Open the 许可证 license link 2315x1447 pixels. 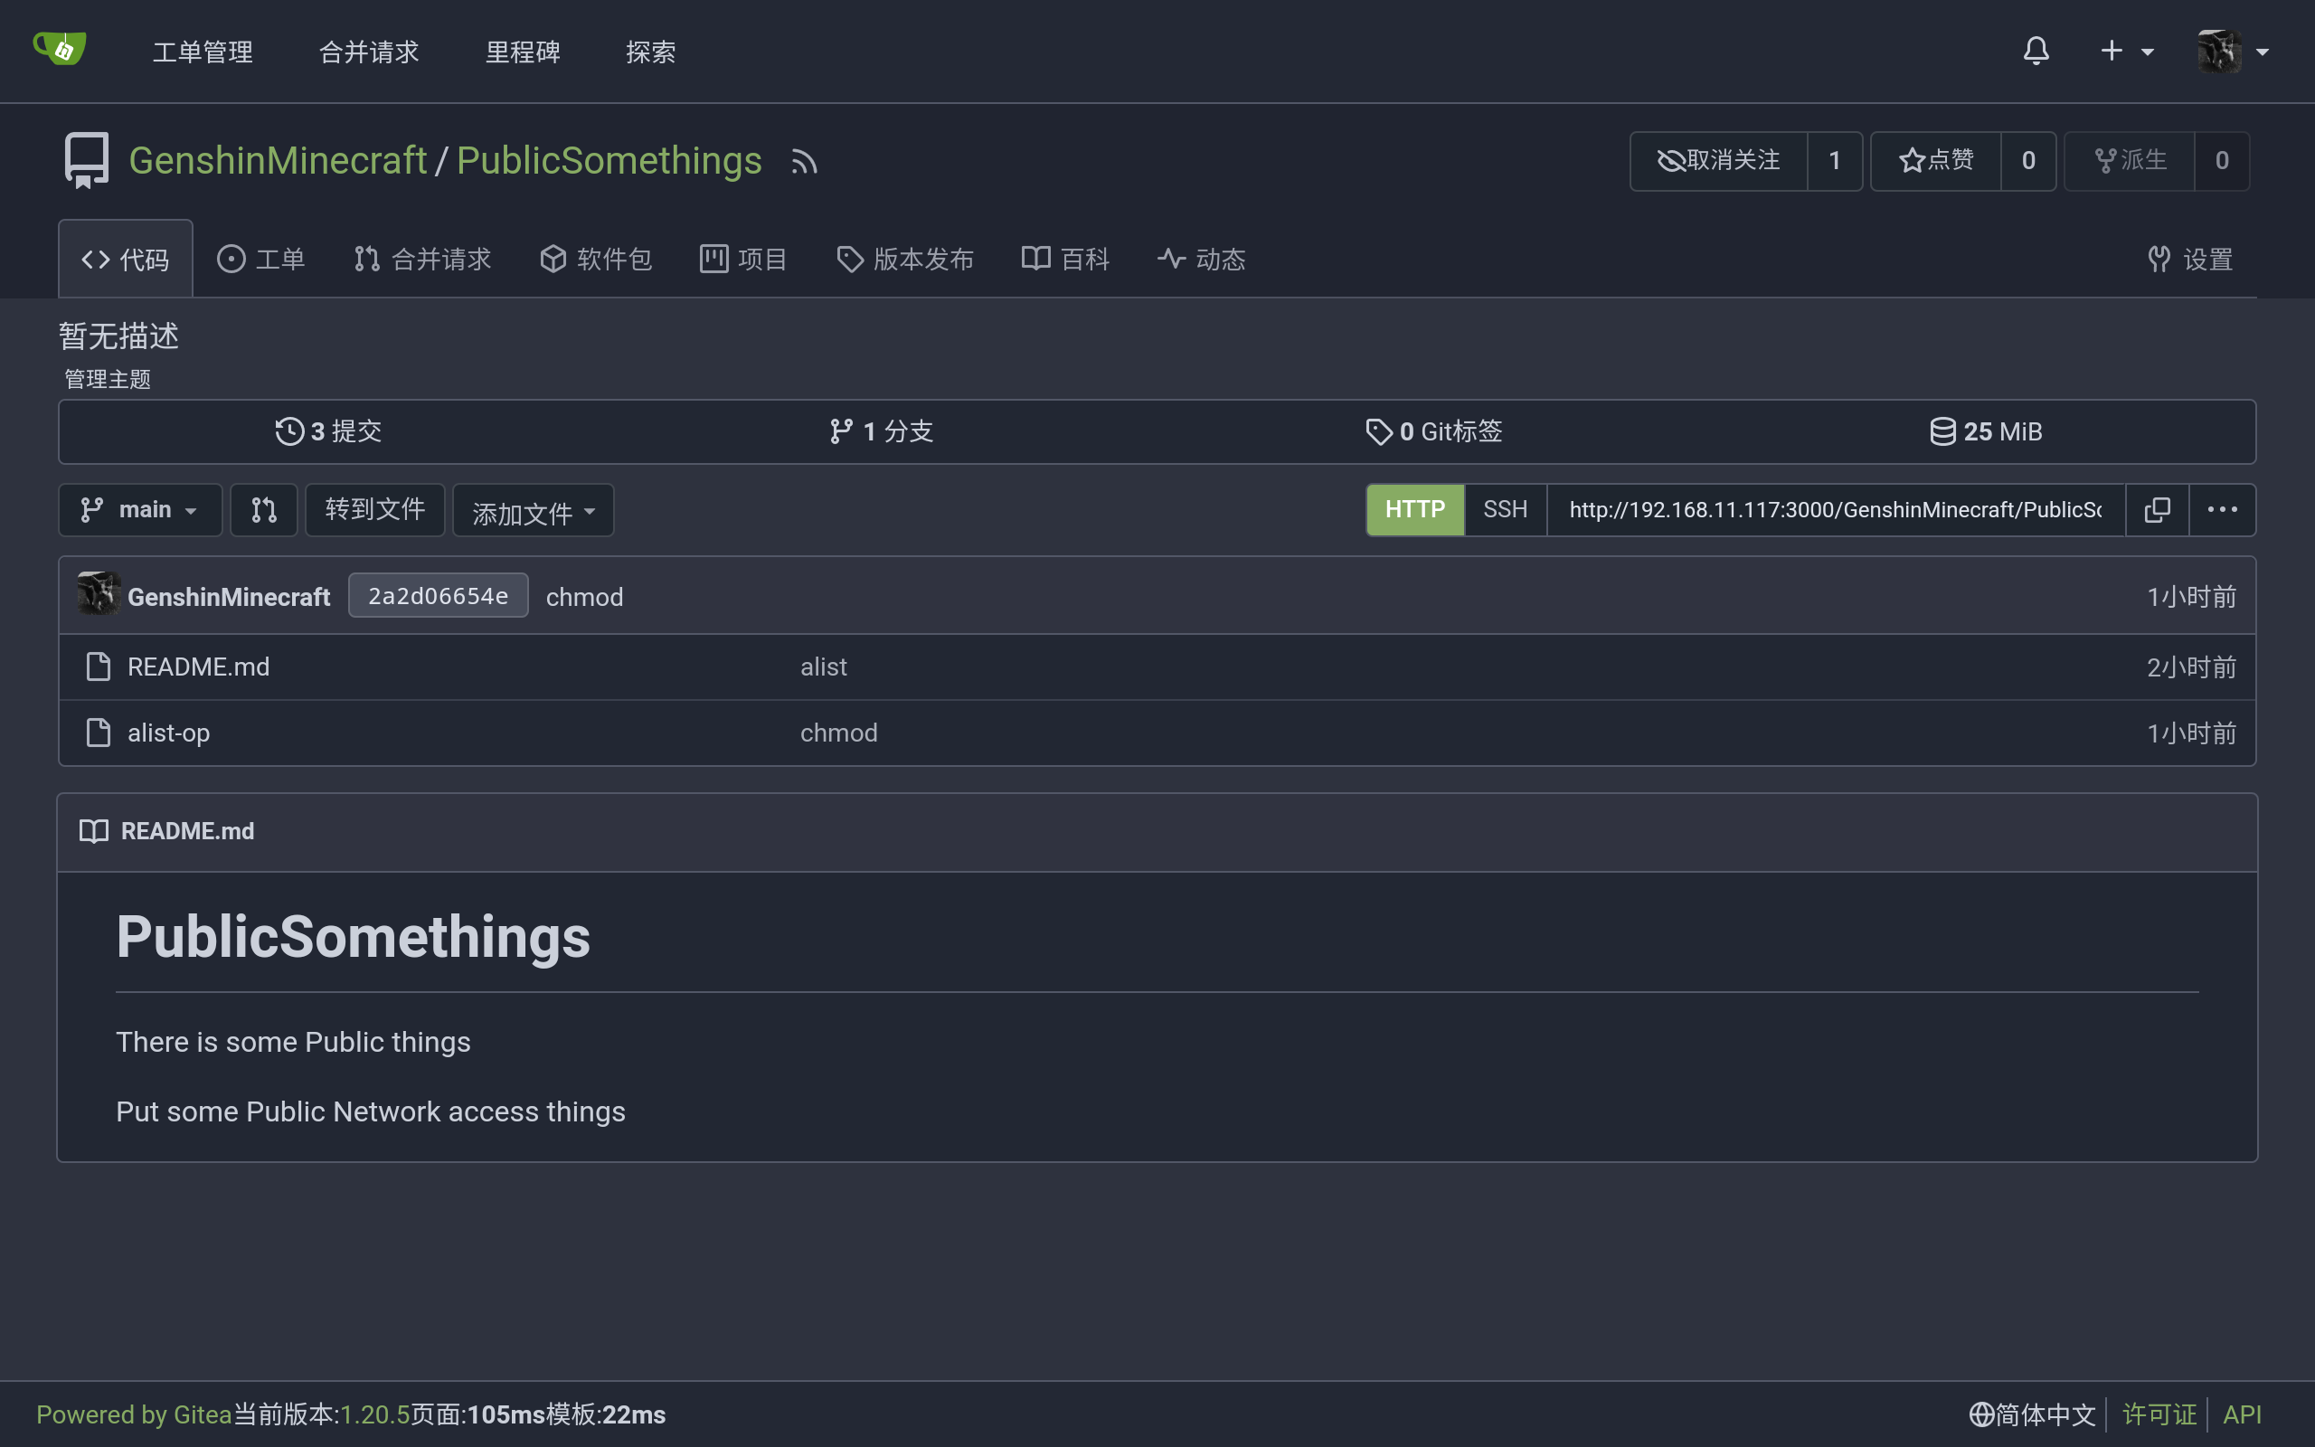(2159, 1414)
